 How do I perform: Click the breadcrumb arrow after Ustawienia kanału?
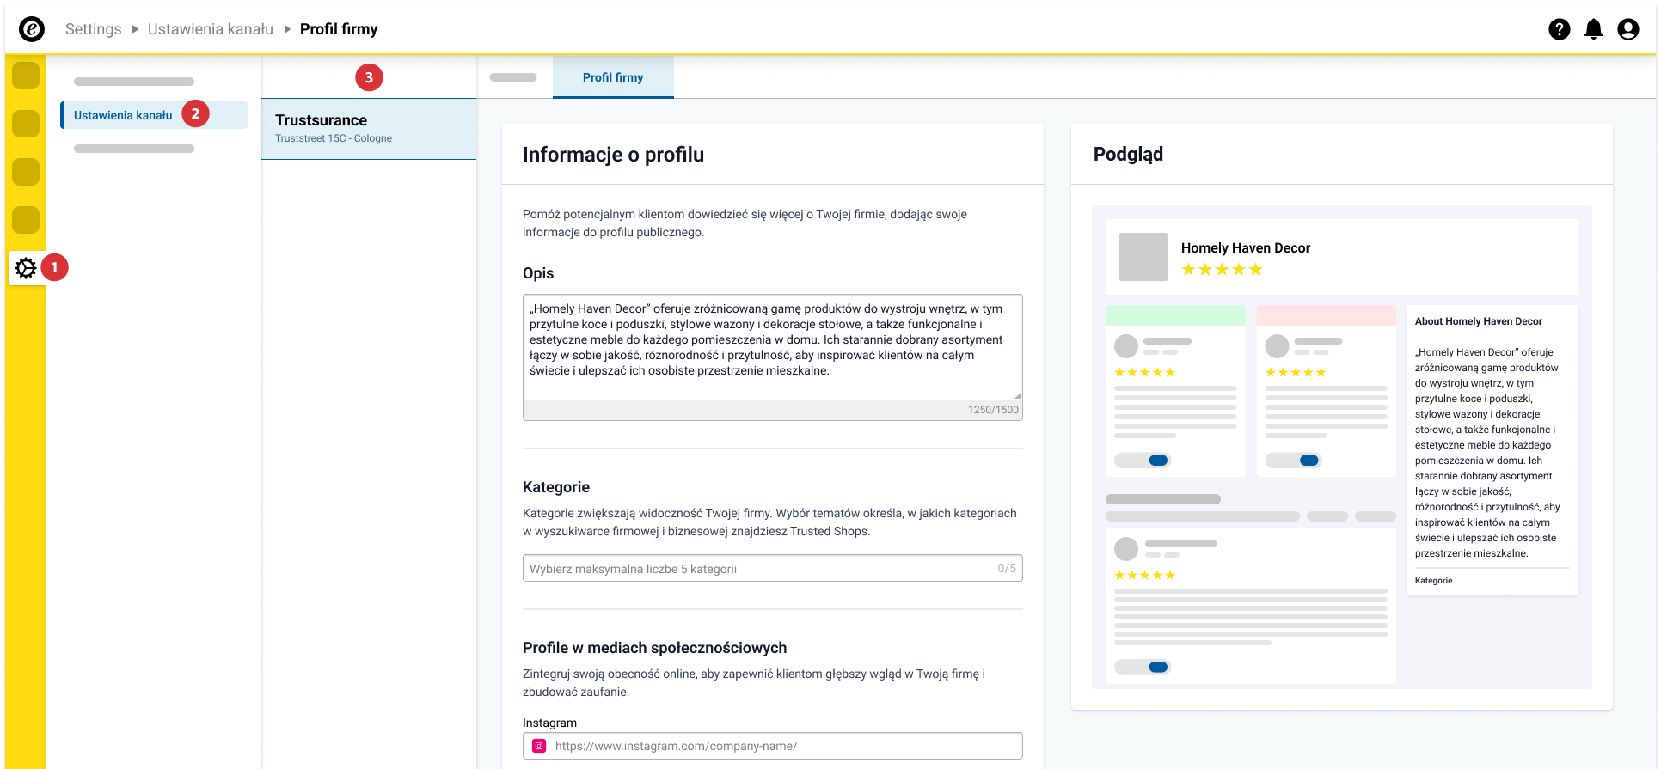tap(287, 29)
